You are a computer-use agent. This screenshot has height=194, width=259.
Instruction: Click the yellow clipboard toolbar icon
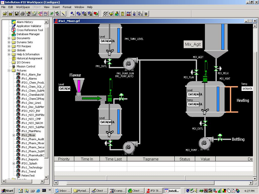point(123,14)
